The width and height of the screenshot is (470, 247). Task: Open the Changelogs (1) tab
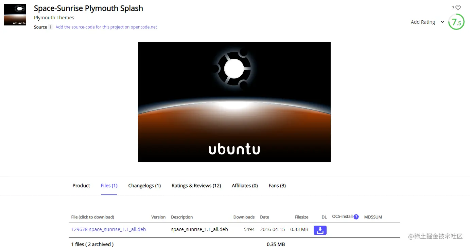tap(144, 186)
